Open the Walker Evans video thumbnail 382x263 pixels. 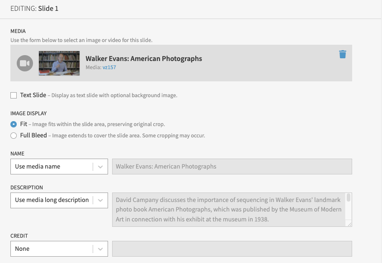(59, 63)
